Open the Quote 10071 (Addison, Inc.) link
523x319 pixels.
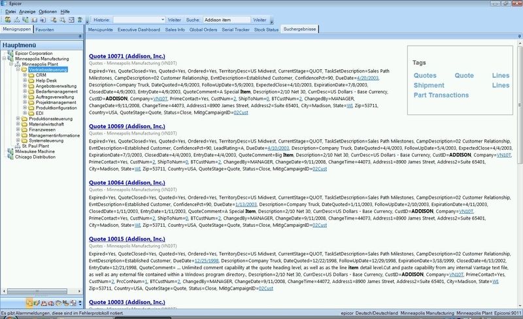click(x=127, y=56)
